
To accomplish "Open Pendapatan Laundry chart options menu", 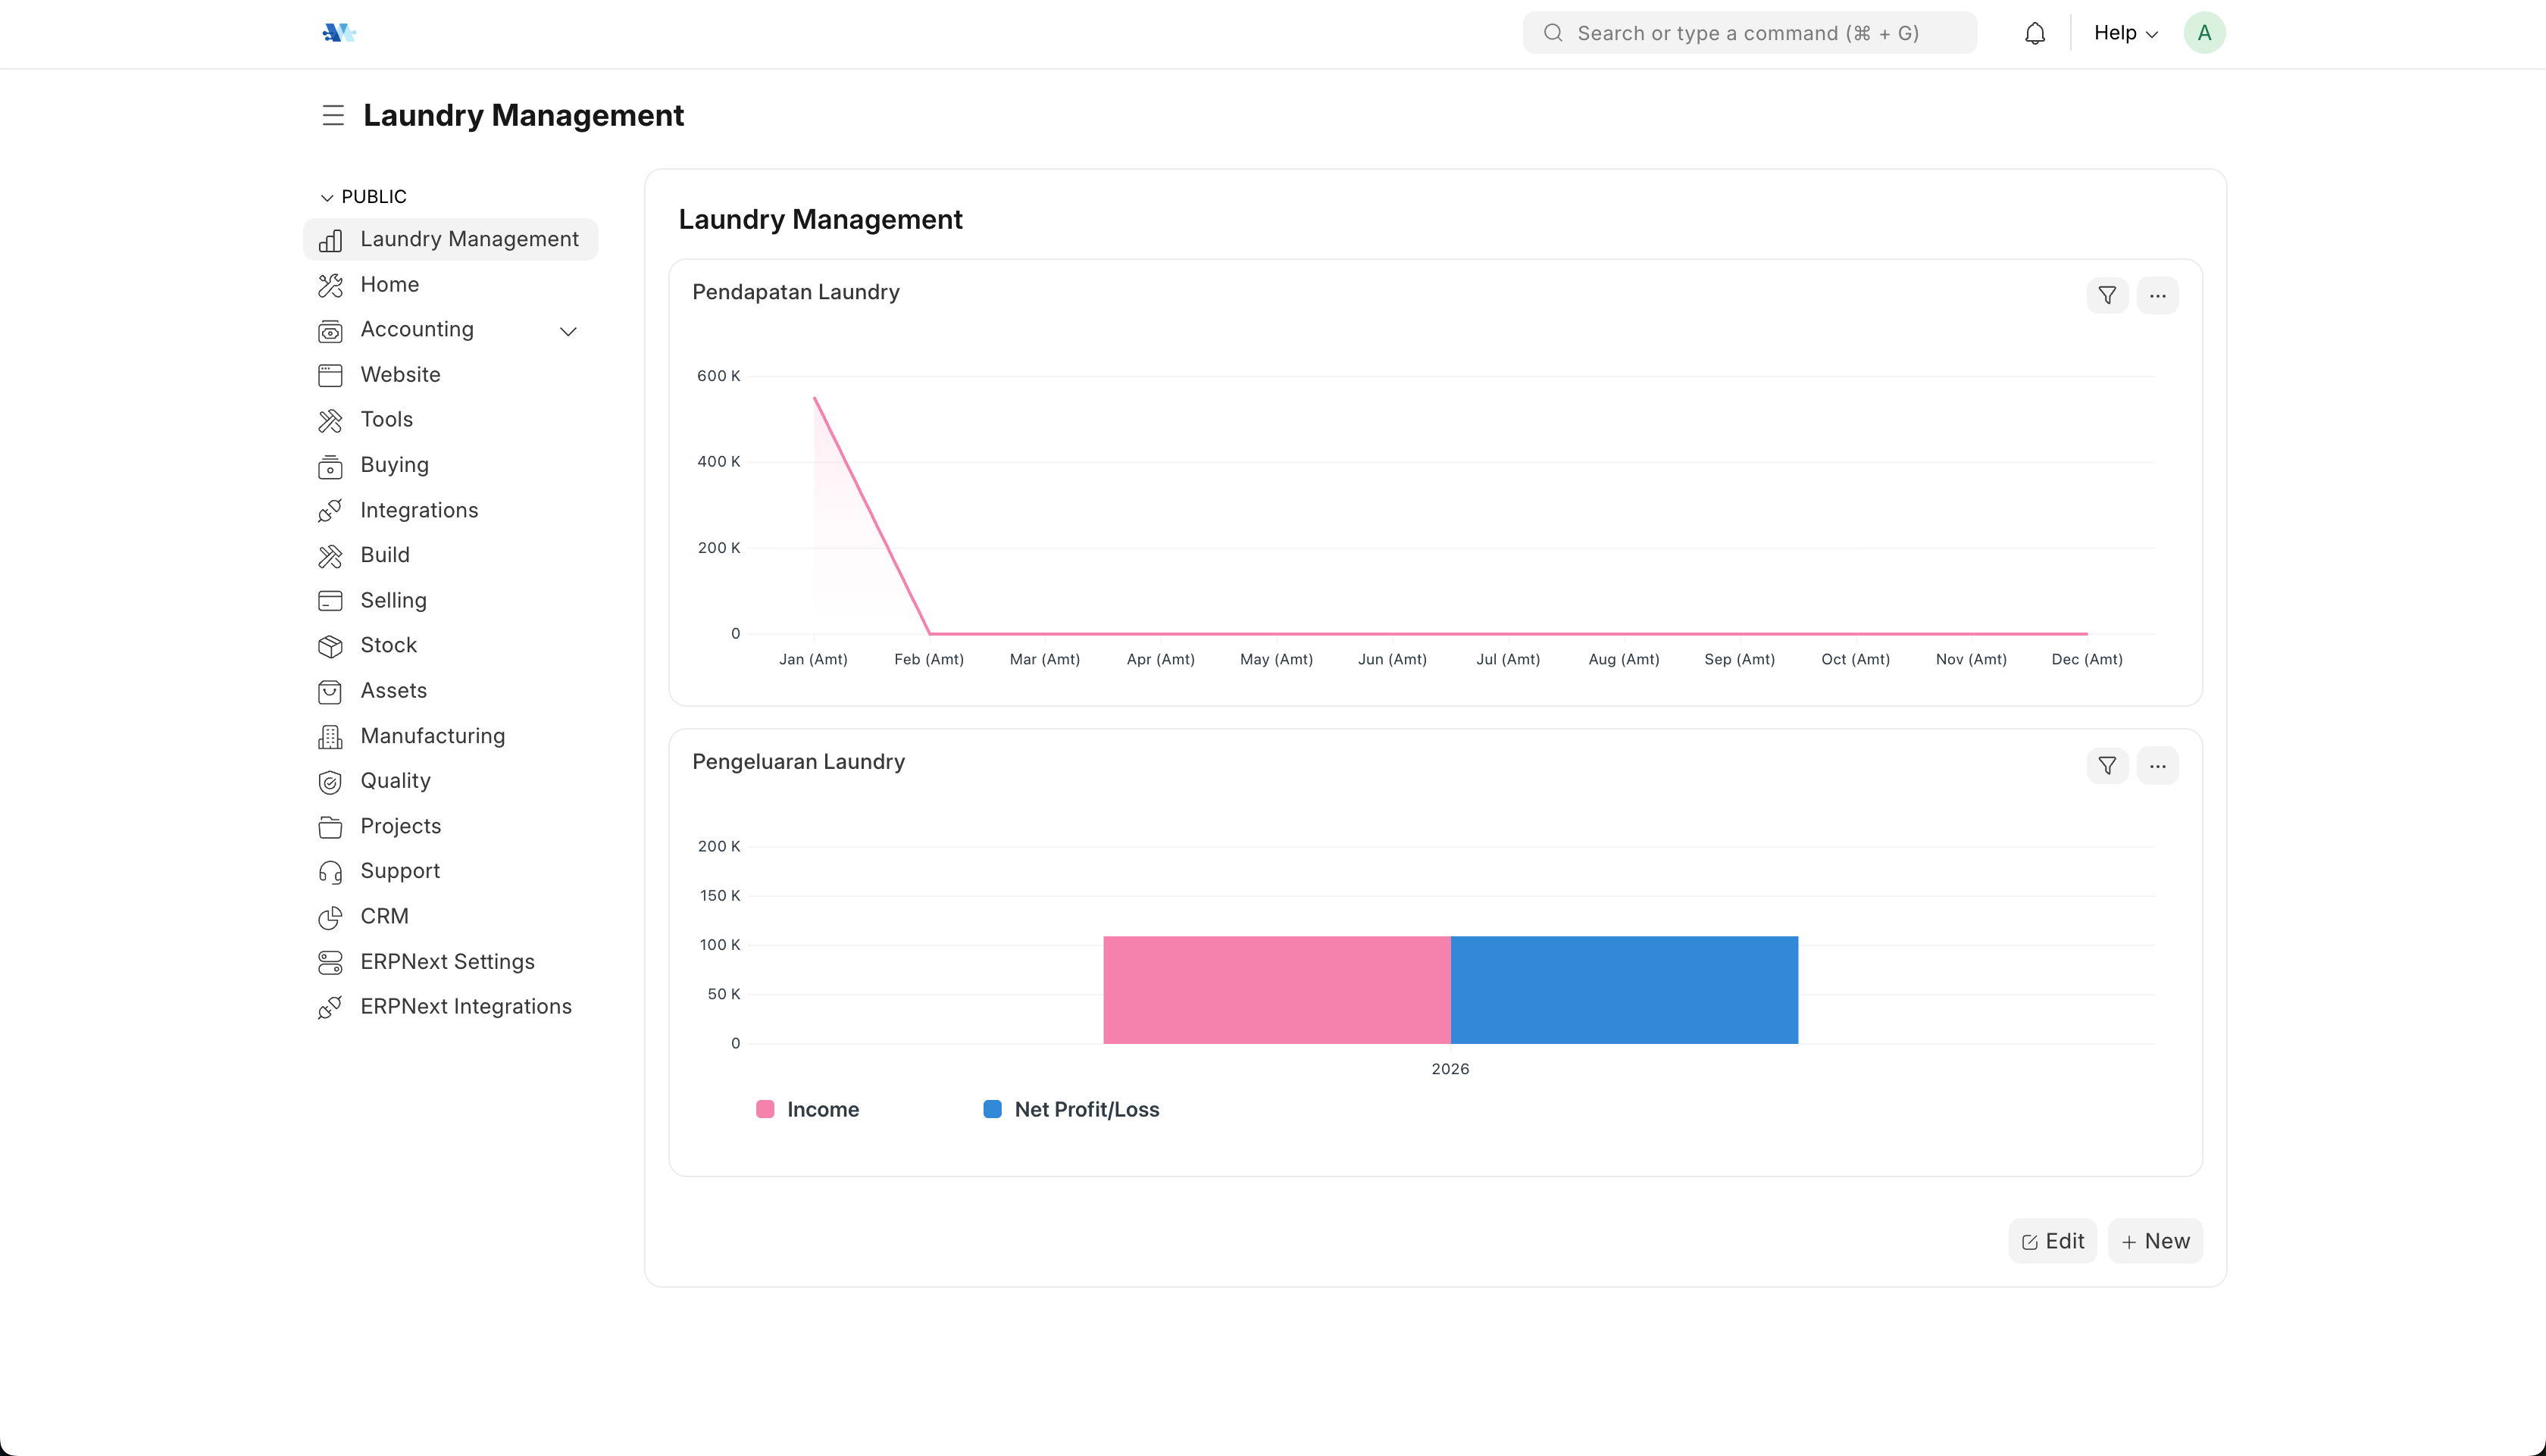I will click(2157, 295).
